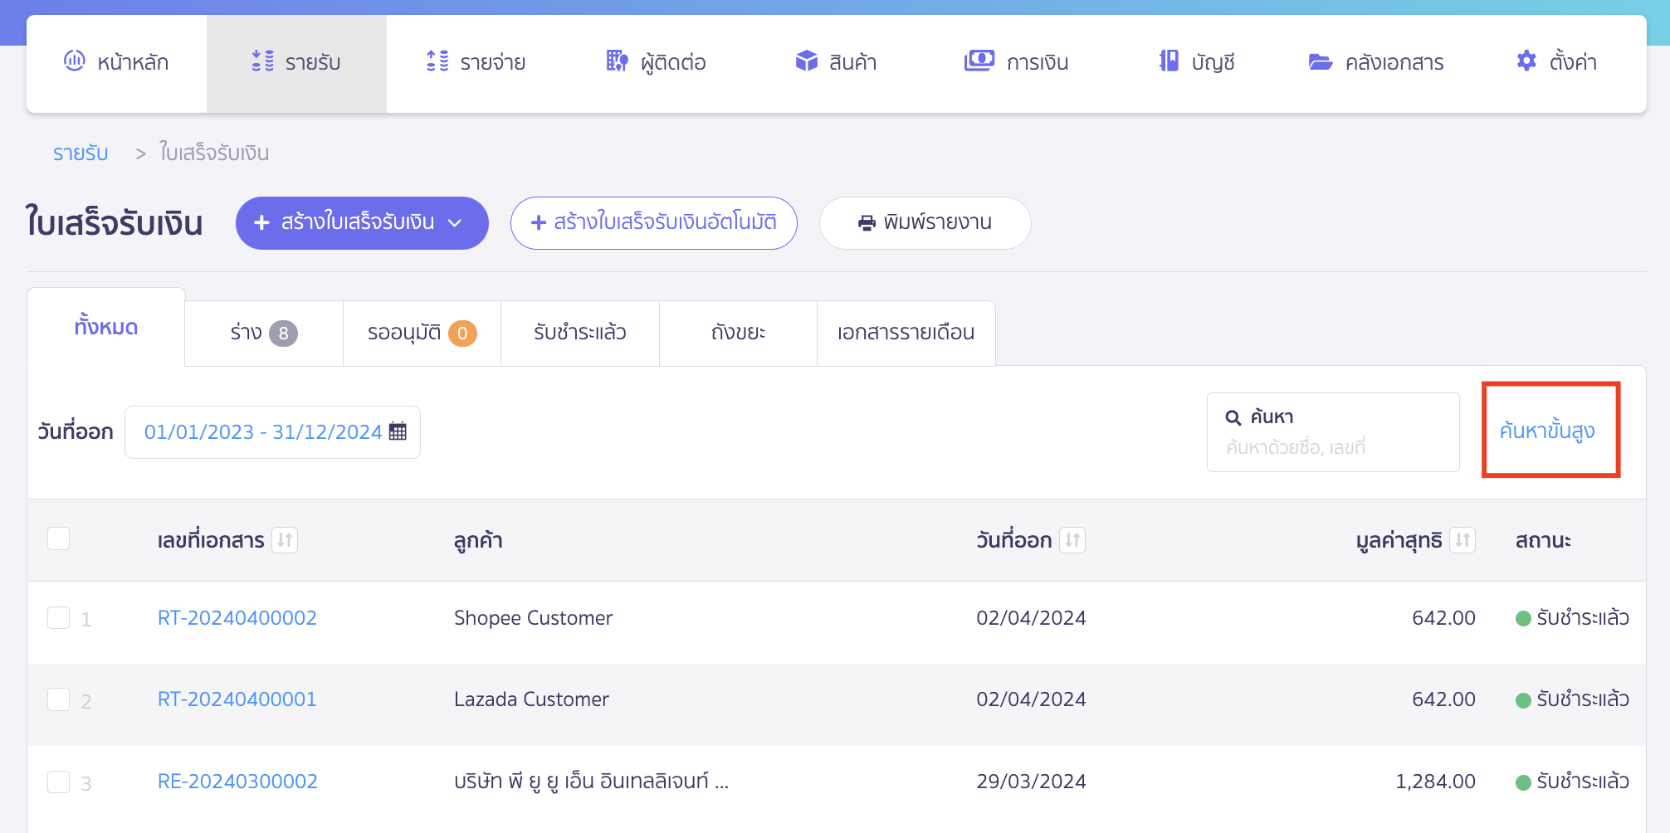This screenshot has width=1670, height=833.
Task: Click the รายรับ income icon in navbar
Action: point(262,61)
